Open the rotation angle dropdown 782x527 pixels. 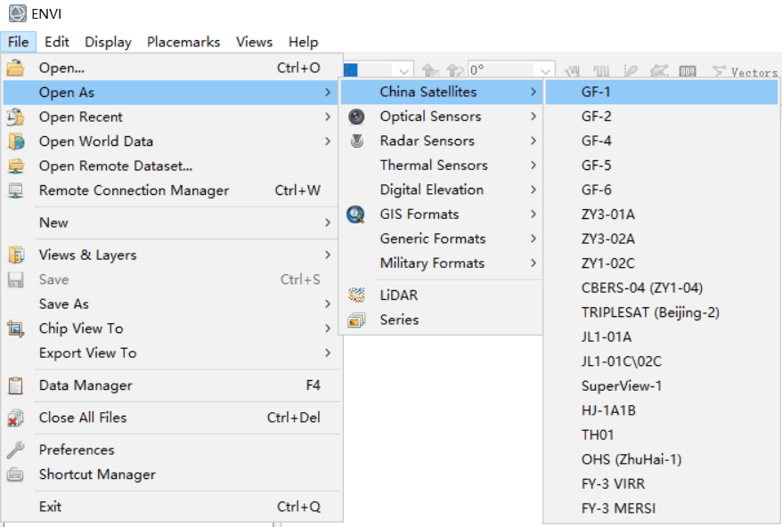[x=545, y=70]
